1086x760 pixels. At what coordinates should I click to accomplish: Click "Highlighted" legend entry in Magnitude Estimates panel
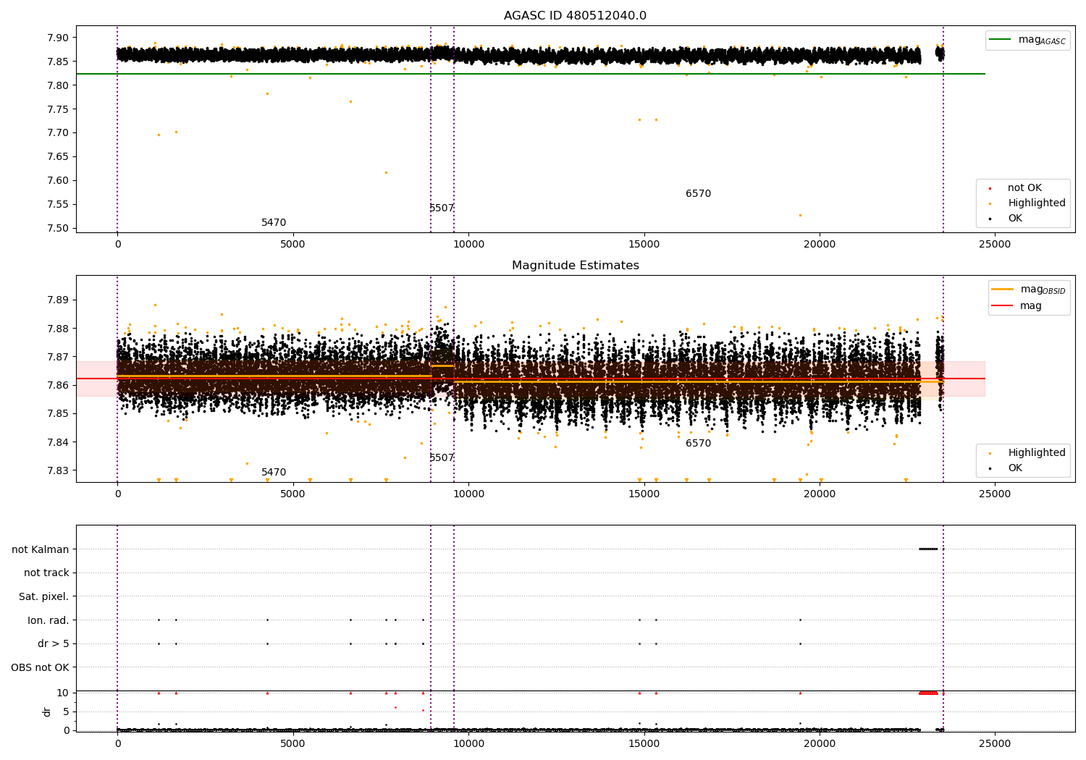pyautogui.click(x=1027, y=453)
